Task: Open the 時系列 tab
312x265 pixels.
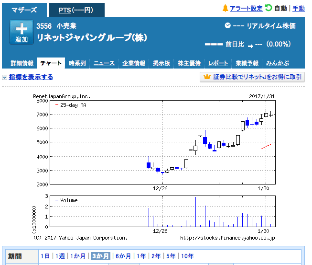Action: point(77,63)
